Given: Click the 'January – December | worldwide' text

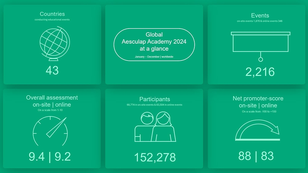Looking at the screenshot, I should coord(154,57).
